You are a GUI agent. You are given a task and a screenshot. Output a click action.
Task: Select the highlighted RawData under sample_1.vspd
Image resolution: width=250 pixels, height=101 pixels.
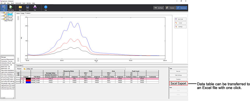(x=10, y=14)
